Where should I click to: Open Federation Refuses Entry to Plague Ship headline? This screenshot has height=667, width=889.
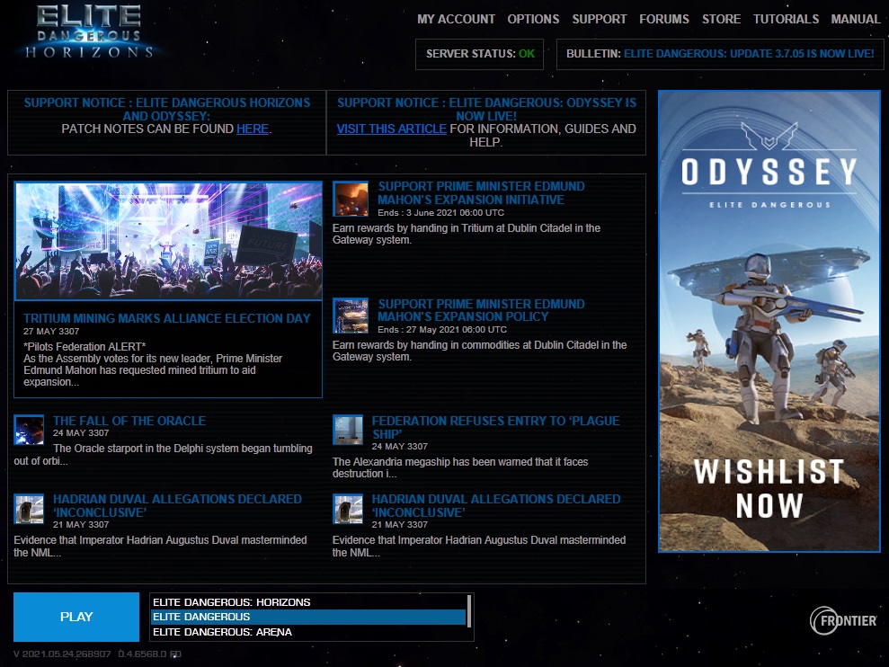point(495,427)
